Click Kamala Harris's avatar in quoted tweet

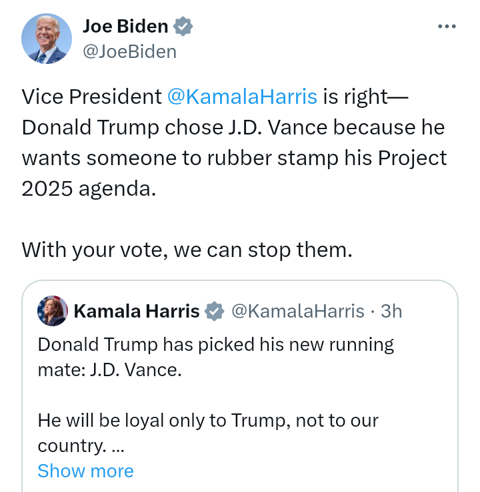53,311
